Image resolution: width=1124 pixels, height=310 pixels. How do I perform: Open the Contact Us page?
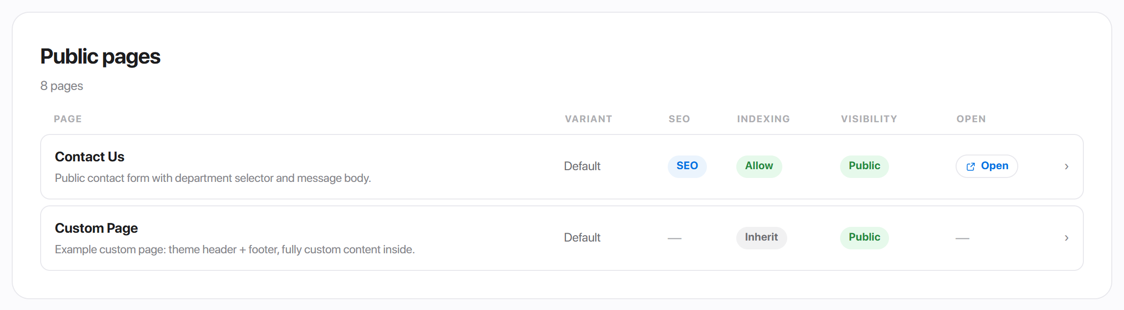coord(986,166)
